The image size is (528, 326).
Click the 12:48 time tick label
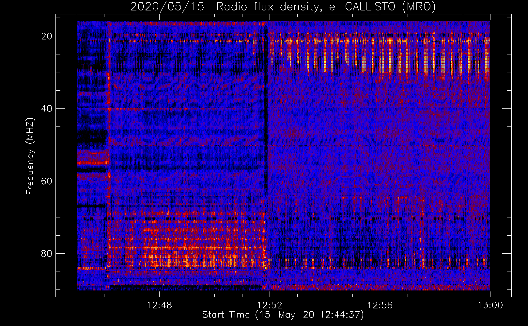[159, 305]
